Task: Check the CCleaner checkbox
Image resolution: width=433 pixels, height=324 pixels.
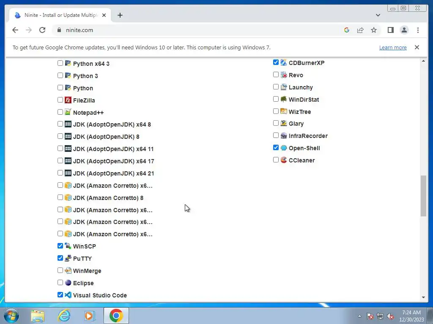Action: click(x=276, y=160)
